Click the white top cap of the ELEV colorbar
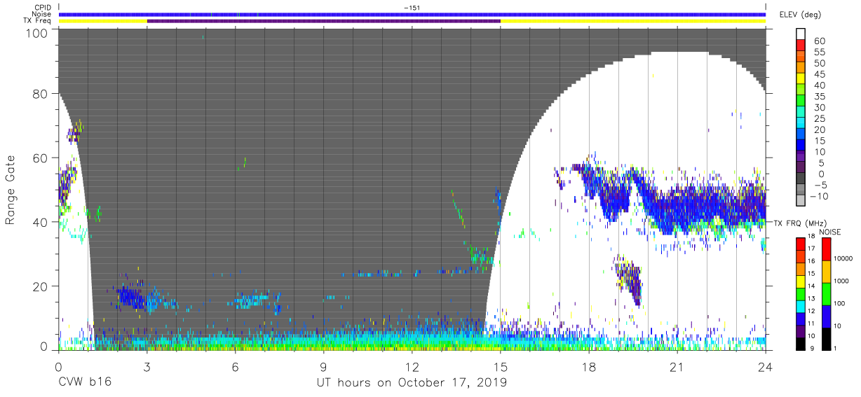 (801, 34)
